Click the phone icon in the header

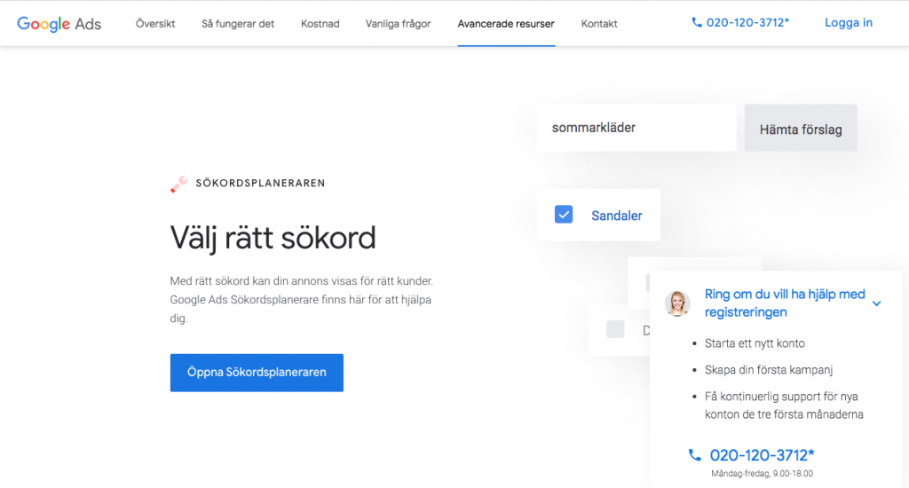(696, 22)
